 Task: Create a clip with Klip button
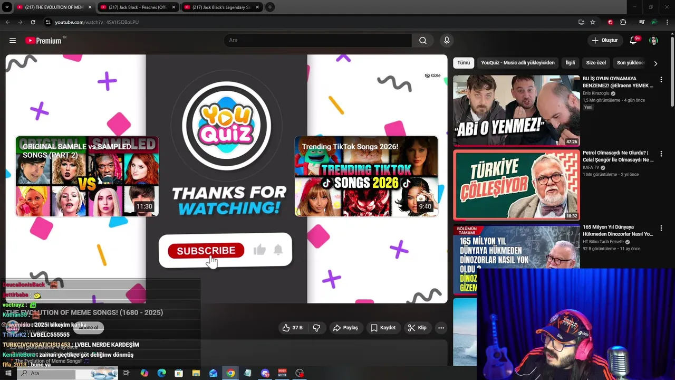(x=417, y=328)
